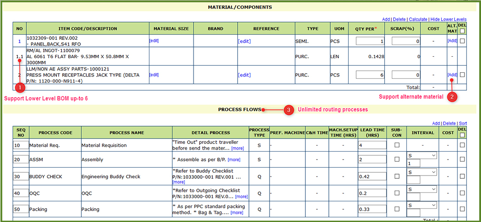481x222 pixels.
Task: Open interval dropdown for Assembly row
Action: (422, 156)
